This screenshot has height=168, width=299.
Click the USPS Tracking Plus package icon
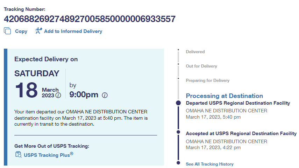click(x=18, y=154)
